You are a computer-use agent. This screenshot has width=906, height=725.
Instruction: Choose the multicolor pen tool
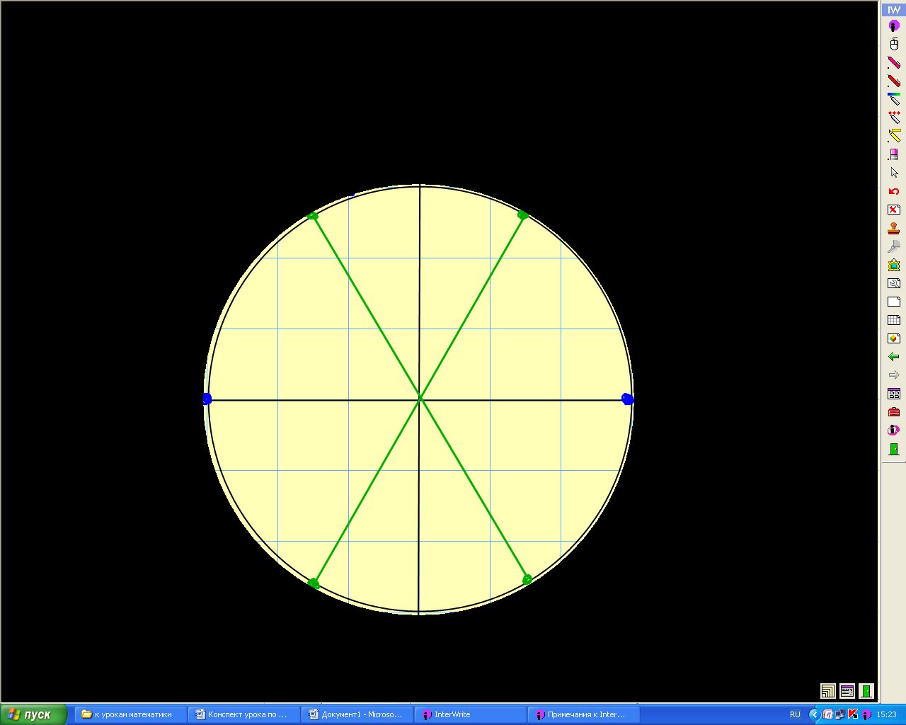[894, 100]
